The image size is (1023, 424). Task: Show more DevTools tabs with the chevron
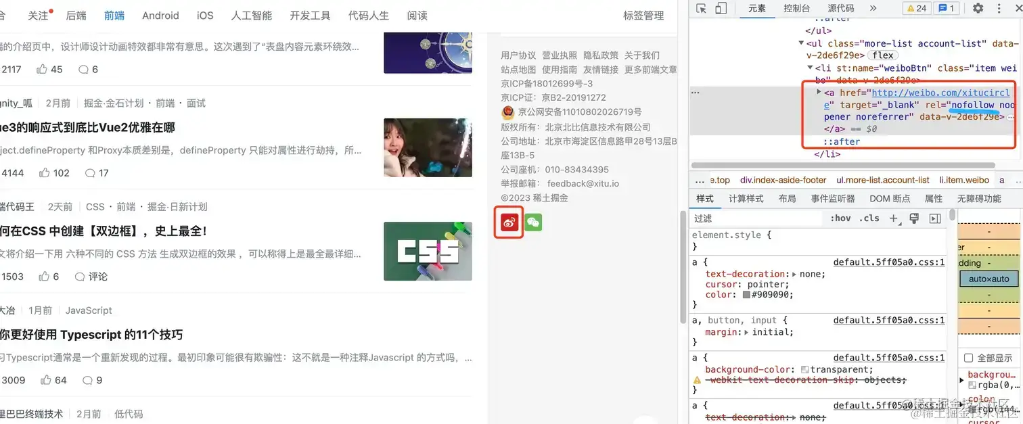coord(873,8)
